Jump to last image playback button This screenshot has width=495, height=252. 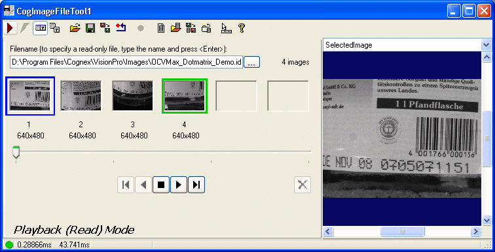(x=196, y=185)
